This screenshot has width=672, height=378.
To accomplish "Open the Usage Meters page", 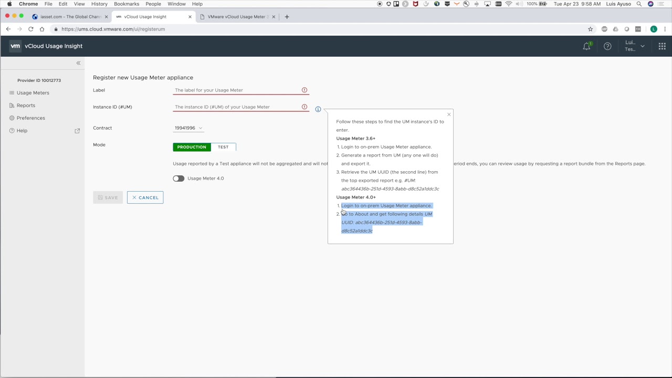I will click(33, 93).
